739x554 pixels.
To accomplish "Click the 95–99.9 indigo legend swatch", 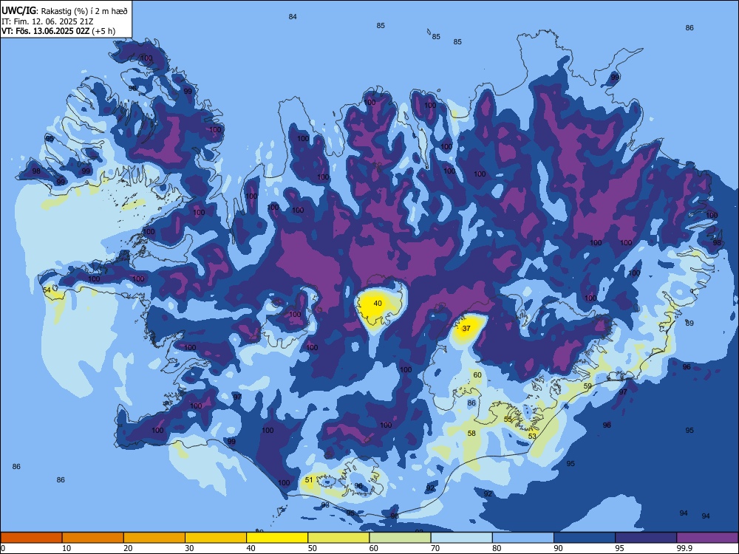I will (646, 538).
